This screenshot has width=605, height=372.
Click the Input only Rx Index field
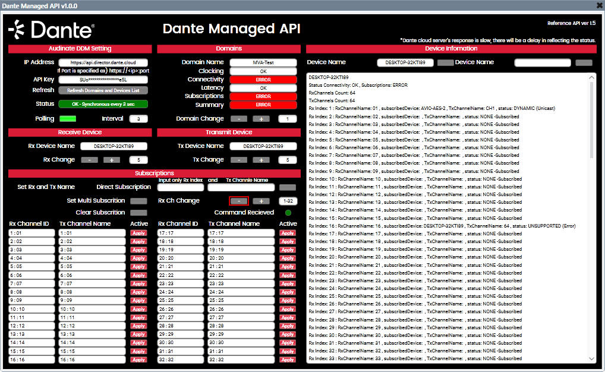(x=181, y=188)
